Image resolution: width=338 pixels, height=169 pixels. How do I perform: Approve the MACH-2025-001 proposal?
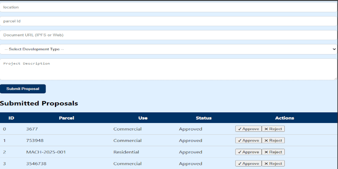(x=248, y=152)
